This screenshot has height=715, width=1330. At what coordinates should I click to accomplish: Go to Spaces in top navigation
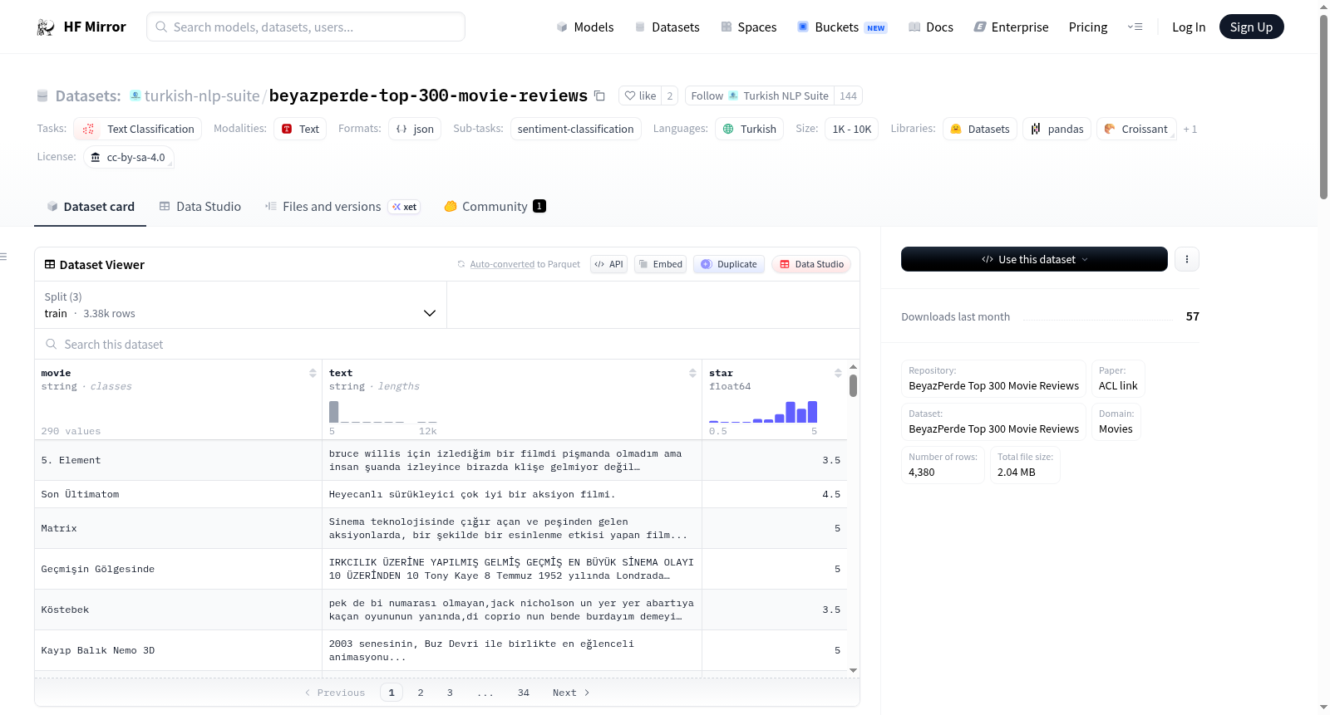(x=749, y=27)
